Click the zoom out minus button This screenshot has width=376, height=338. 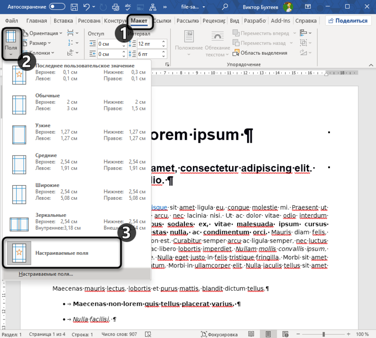298,334
